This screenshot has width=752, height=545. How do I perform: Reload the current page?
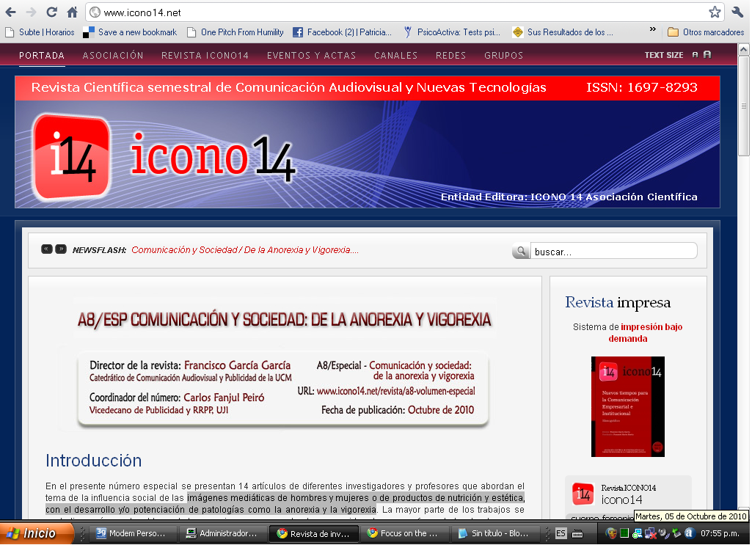click(x=52, y=12)
